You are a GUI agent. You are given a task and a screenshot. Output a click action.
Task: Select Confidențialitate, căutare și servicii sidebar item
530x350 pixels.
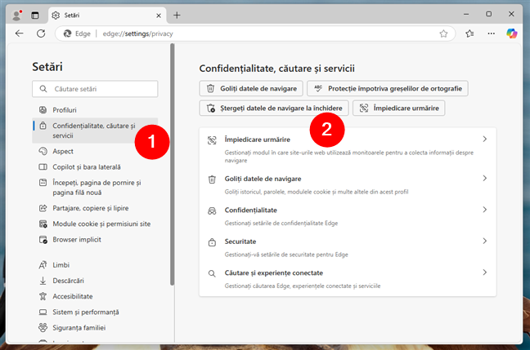(95, 131)
